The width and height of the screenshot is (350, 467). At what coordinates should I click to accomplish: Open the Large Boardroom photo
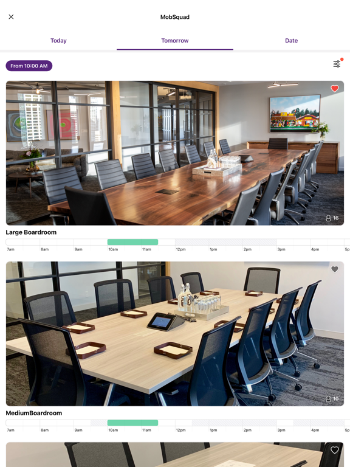click(x=175, y=153)
